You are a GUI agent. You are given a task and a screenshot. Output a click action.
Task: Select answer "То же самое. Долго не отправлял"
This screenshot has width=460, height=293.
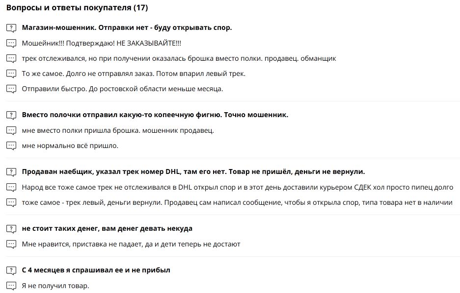(x=134, y=73)
